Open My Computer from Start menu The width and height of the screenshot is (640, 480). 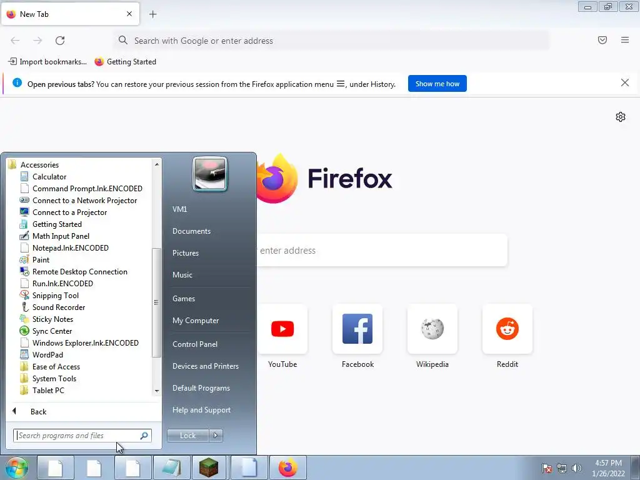tap(196, 321)
